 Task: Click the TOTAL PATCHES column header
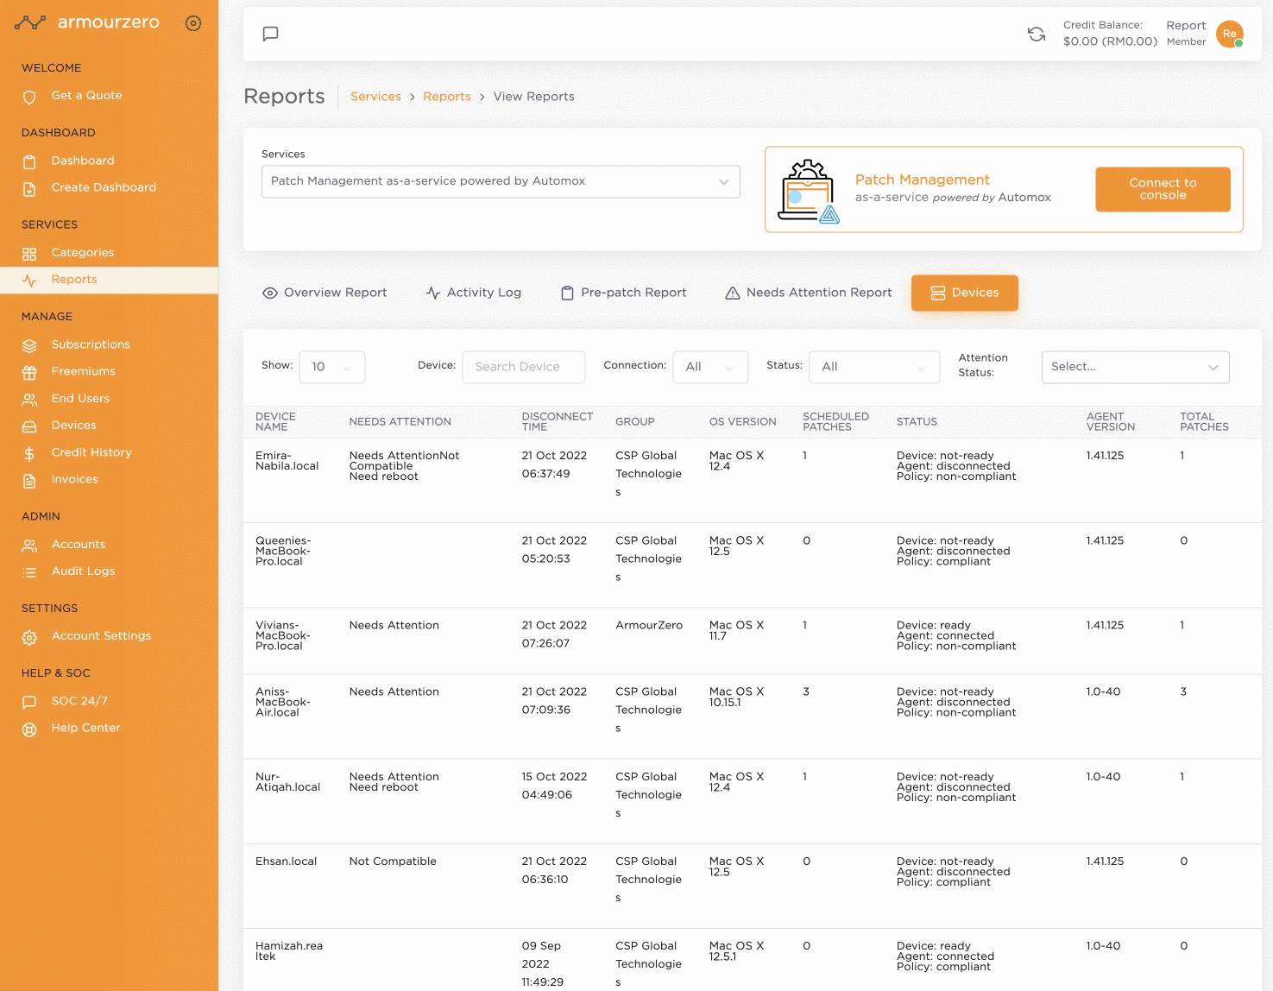tap(1204, 421)
